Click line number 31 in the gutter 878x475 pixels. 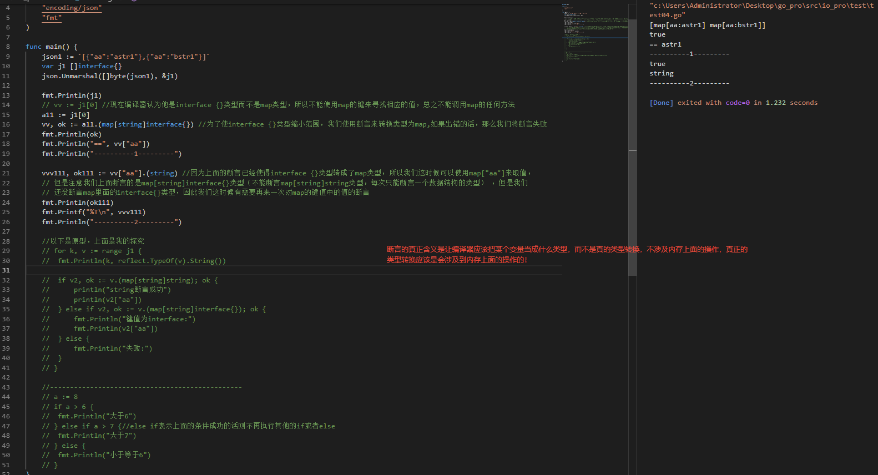(6, 270)
